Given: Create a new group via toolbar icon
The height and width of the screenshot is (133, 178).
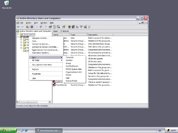Looking at the screenshot, I should (x=73, y=27).
